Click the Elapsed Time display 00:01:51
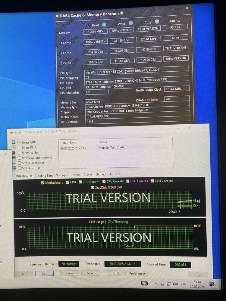The width and height of the screenshot is (226, 301). 180,265
